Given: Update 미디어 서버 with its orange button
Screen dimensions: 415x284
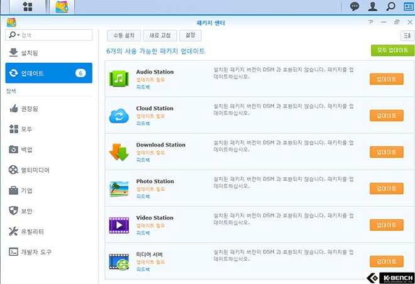Looking at the screenshot, I should [387, 261].
